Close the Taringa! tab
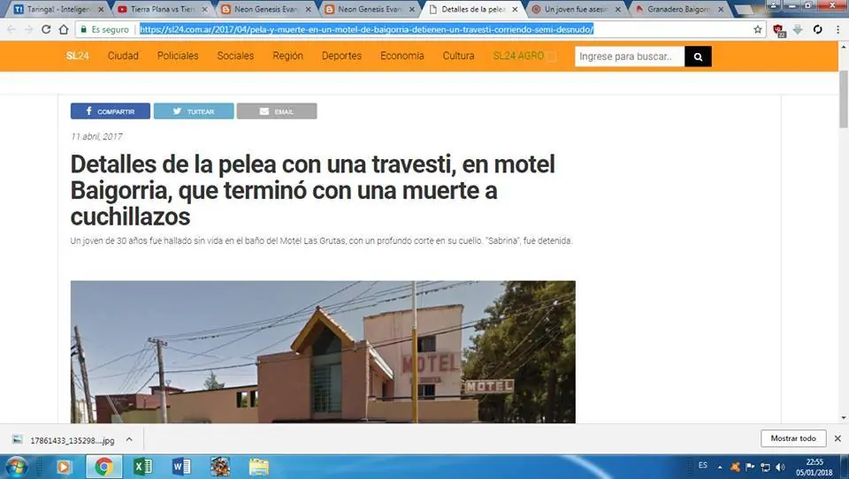This screenshot has width=849, height=479. 101,9
